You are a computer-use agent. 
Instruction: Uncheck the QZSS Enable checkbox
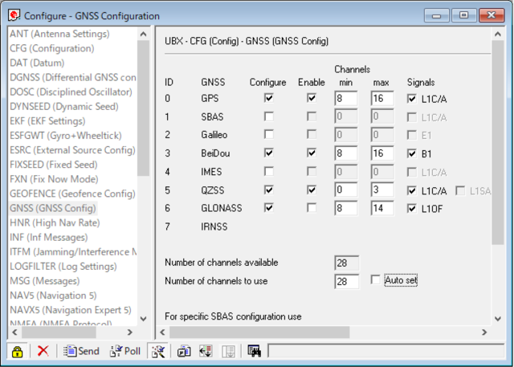pos(312,190)
